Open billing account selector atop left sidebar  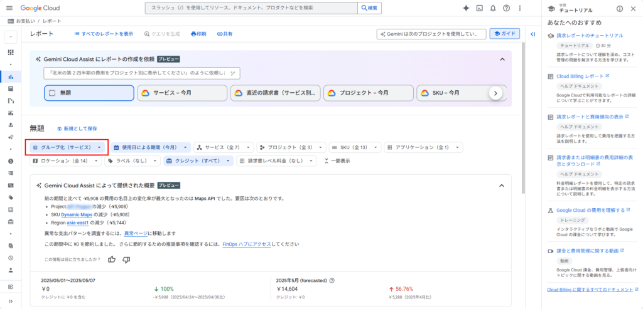pyautogui.click(x=11, y=37)
